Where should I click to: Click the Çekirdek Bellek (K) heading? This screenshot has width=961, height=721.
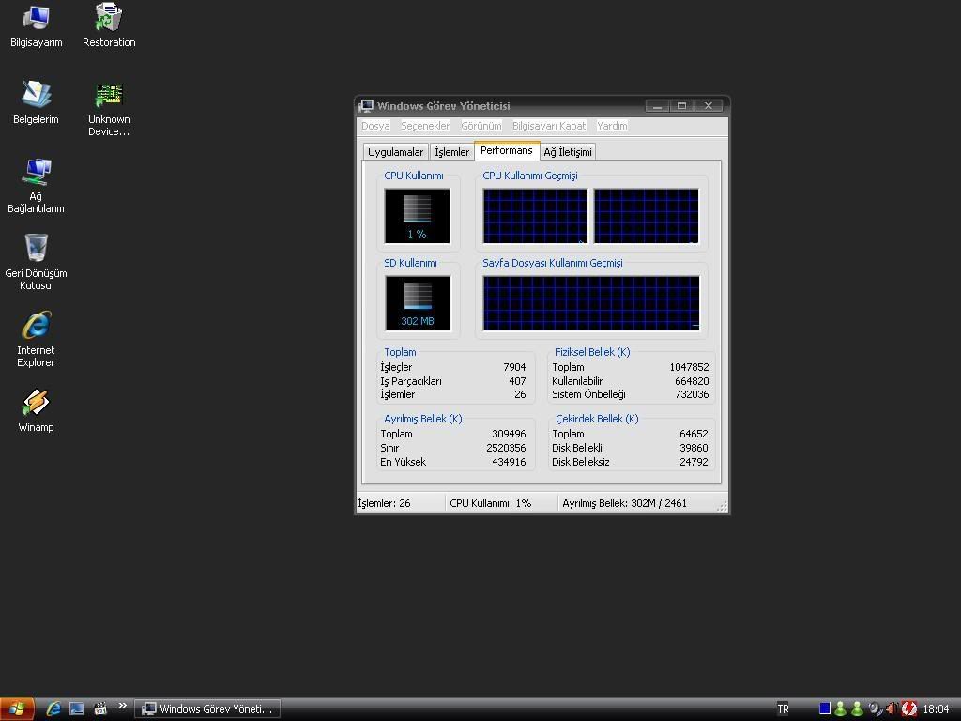click(597, 419)
